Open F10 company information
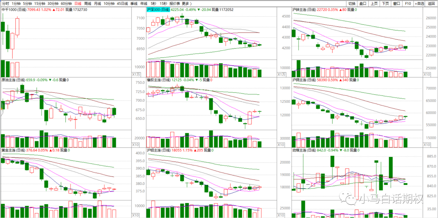The width and height of the screenshot is (438, 218). (x=408, y=3)
